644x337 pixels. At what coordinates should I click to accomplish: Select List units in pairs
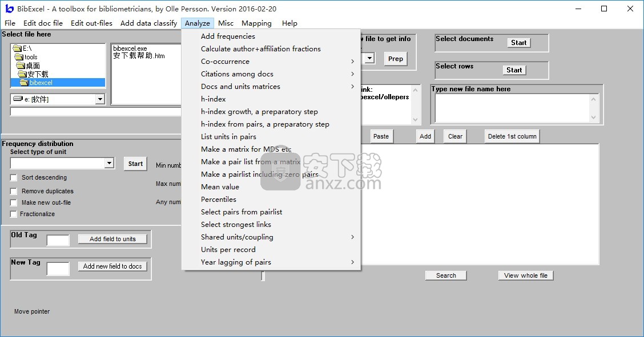(x=271, y=136)
